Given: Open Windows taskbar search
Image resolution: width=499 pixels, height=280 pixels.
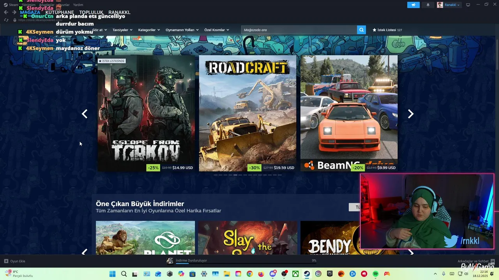Looking at the screenshot, I should [x=124, y=274].
